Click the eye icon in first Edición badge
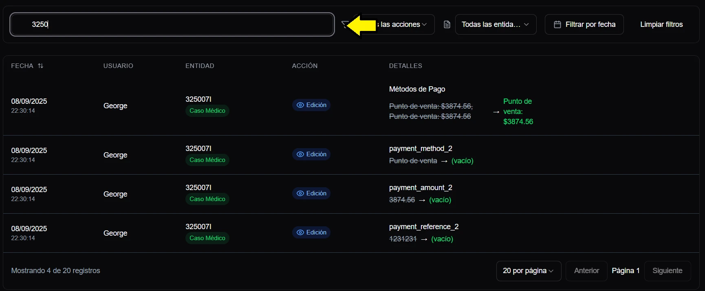Screen dimensions: 705x291 (x=300, y=105)
